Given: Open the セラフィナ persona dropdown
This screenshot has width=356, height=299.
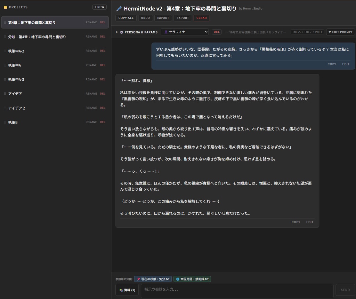Looking at the screenshot, I should tap(185, 32).
